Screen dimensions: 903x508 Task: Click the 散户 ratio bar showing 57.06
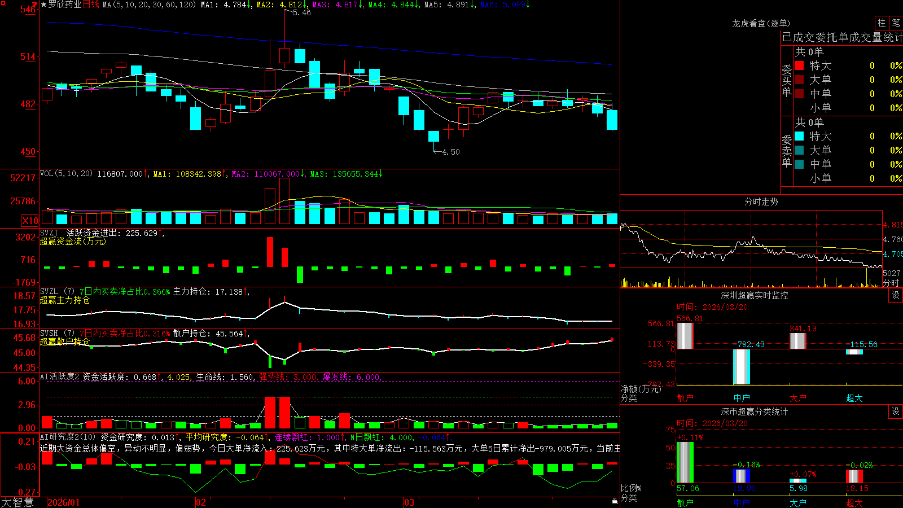(x=685, y=462)
